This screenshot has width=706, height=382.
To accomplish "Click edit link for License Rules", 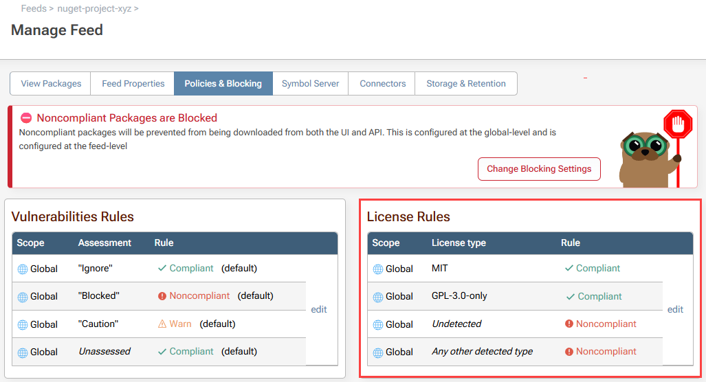I will click(x=675, y=310).
